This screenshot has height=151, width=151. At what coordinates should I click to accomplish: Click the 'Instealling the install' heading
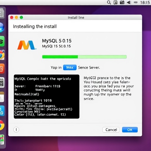35,27
